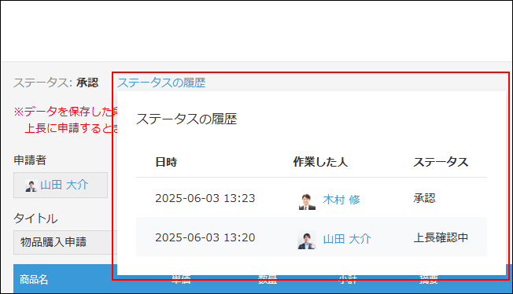The width and height of the screenshot is (513, 294).
Task: Select the 2025-06-03 13:20 timestamp
Action: click(x=205, y=237)
